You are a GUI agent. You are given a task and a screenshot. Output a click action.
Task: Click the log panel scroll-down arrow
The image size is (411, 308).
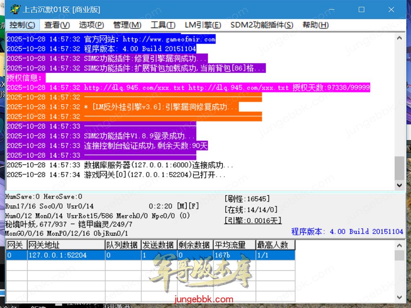tap(399, 185)
